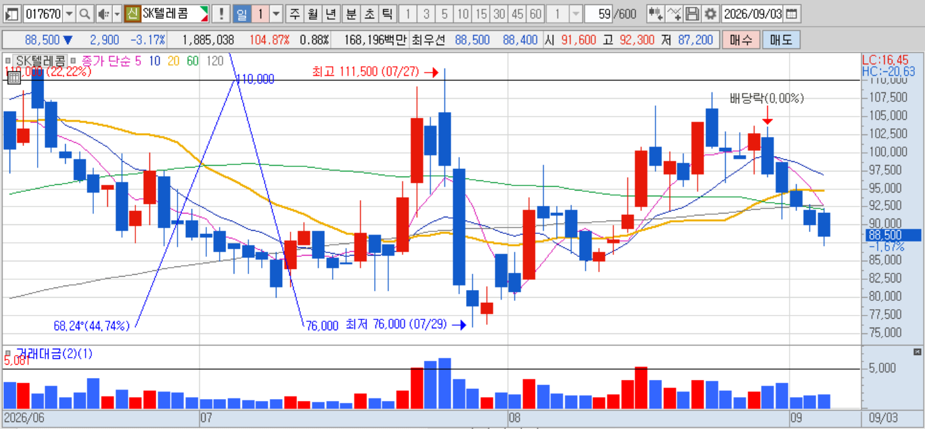
Task: Open the greyed interval dropdown after 60
Action: (x=575, y=13)
